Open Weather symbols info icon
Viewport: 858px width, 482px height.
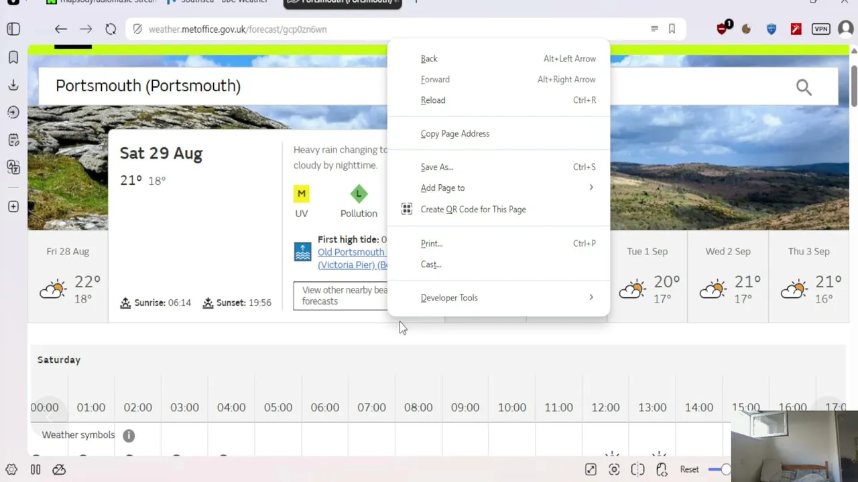(129, 436)
